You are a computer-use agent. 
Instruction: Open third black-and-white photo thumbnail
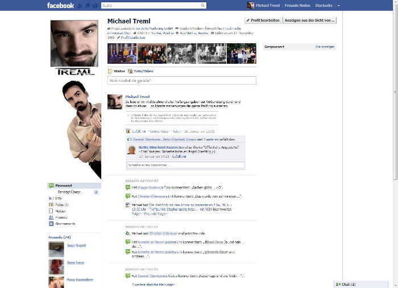[182, 54]
